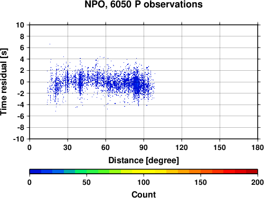Click the Time residual [s] axis label
This screenshot has width=264, height=198.
click(x=4, y=82)
